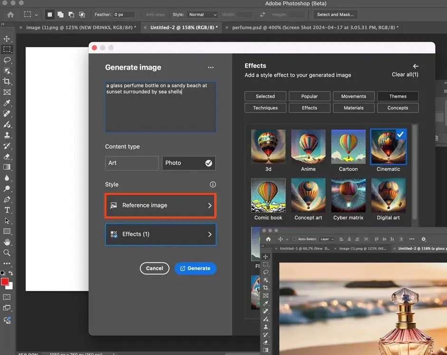The image size is (447, 355).
Task: Select the Horizontal Type tool
Action: pyautogui.click(x=7, y=210)
